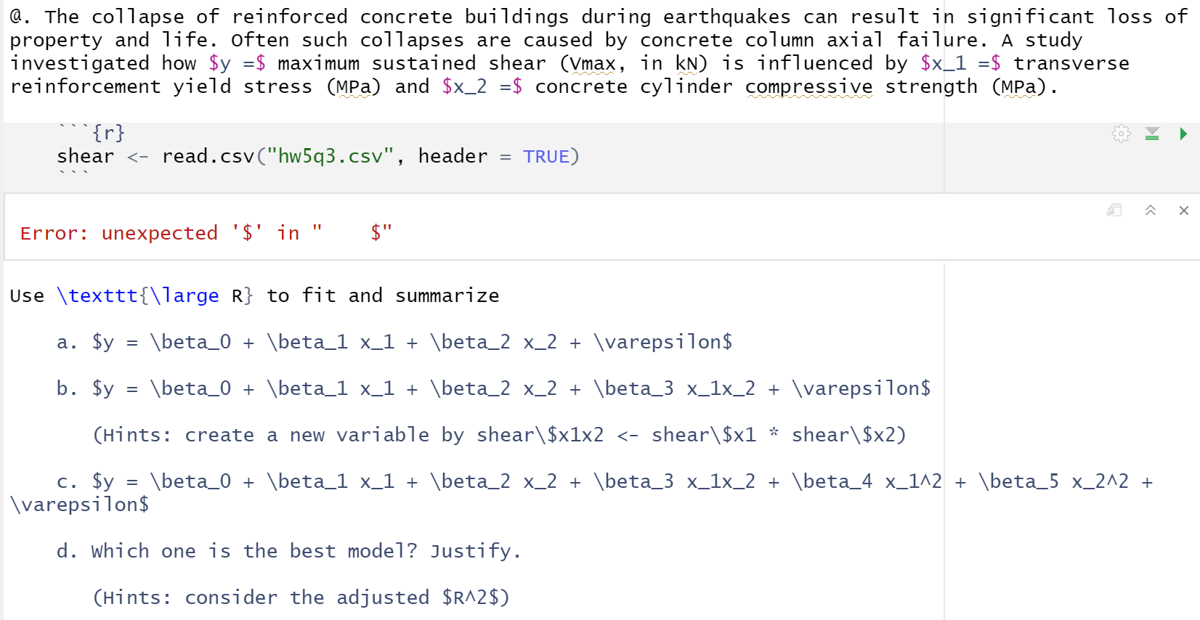This screenshot has height=620, width=1200.
Task: Run current chunk with green play arrow
Action: pos(1183,134)
